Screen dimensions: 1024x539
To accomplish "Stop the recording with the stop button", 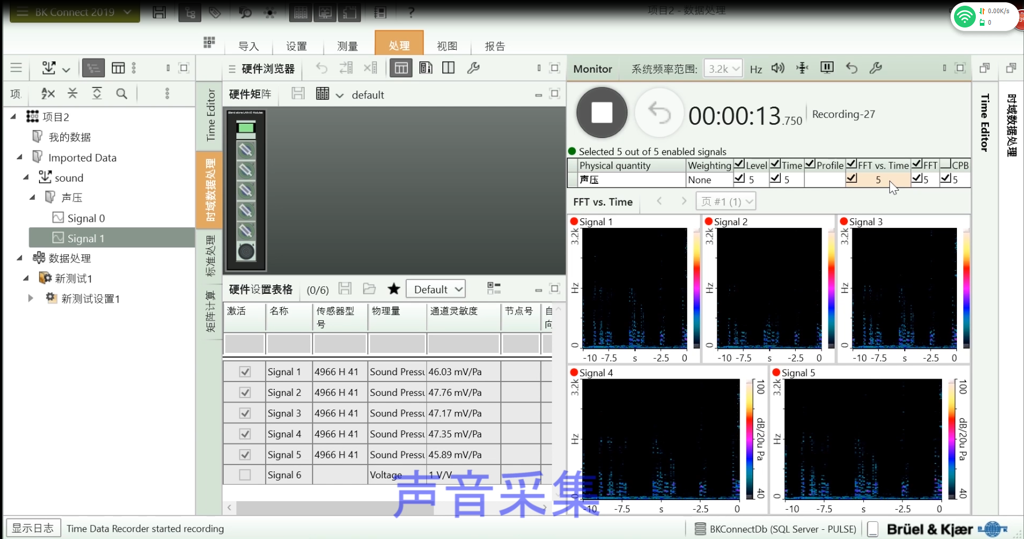I will 602,112.
